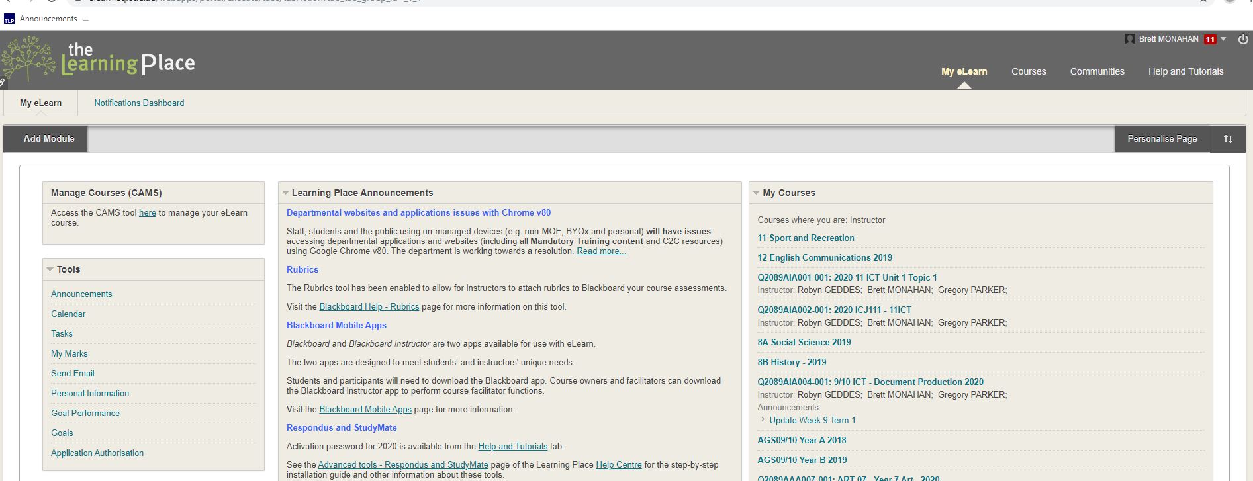Open AGS09/10 Year A 2018 course
The image size is (1253, 481).
802,441
